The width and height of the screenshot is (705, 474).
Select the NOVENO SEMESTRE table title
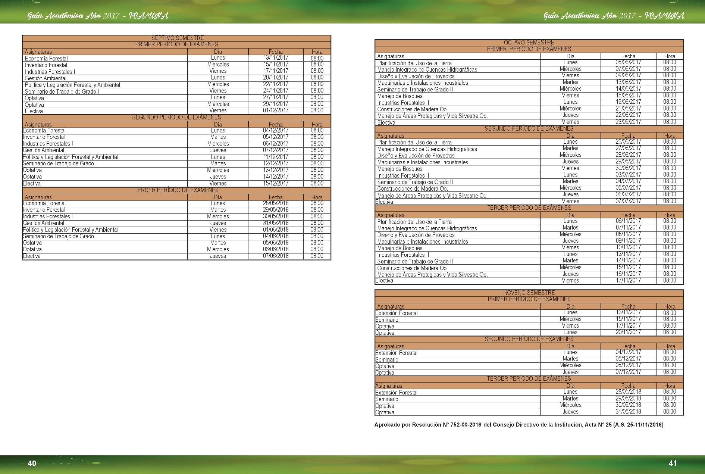point(529,293)
